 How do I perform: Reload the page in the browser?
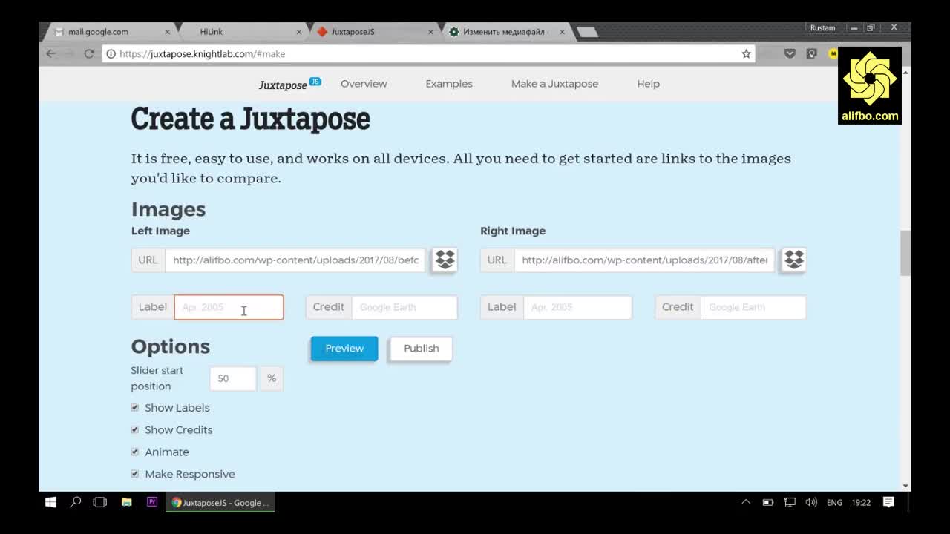(x=89, y=53)
